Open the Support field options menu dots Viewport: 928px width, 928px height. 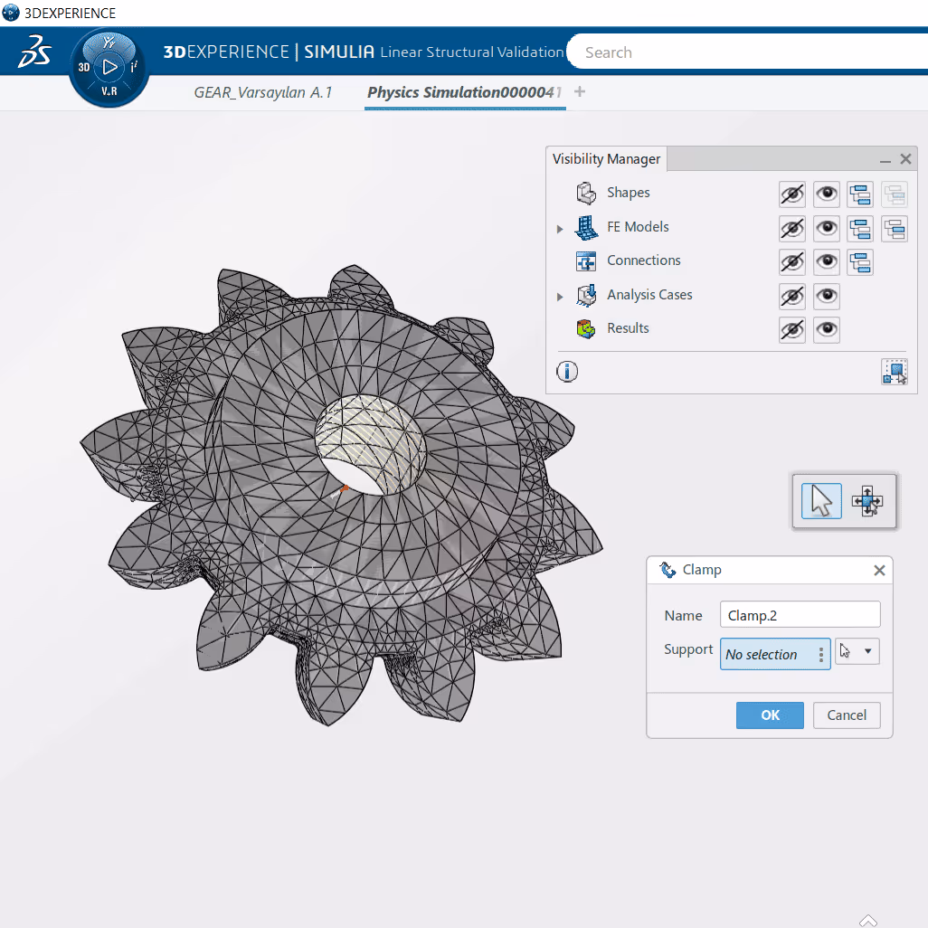[x=821, y=654]
